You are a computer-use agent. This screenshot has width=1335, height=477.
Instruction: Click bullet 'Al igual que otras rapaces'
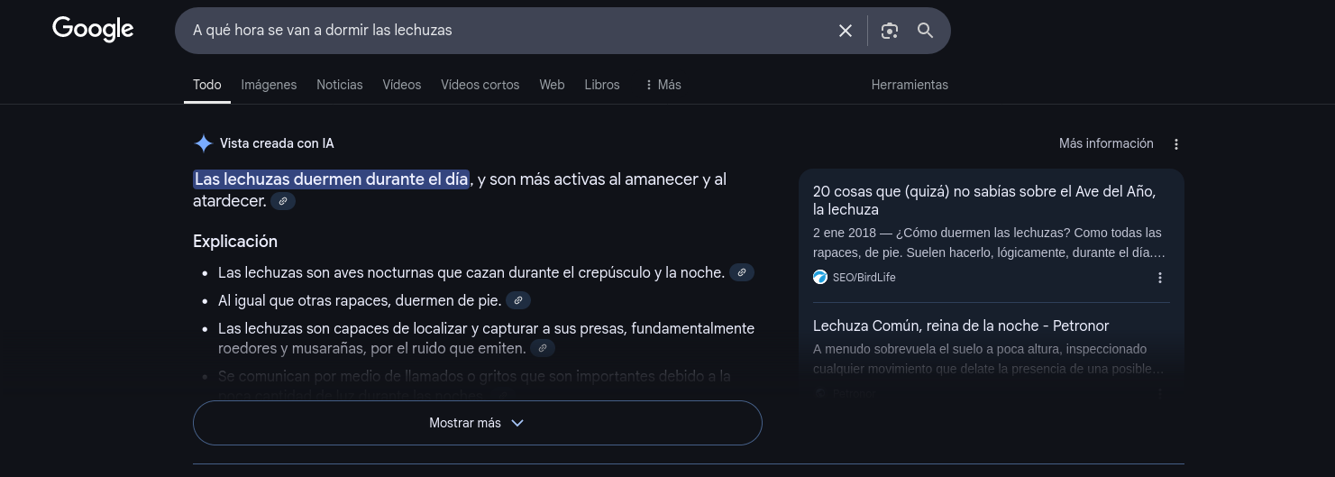(360, 300)
